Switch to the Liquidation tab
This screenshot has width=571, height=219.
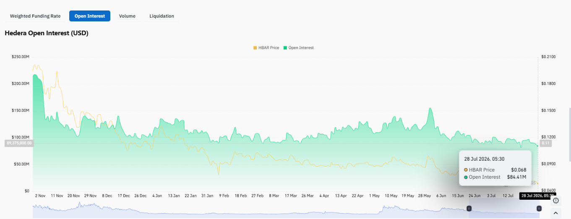click(x=162, y=16)
